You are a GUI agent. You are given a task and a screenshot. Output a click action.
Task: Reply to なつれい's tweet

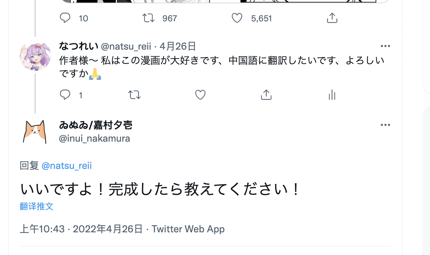[x=65, y=95]
